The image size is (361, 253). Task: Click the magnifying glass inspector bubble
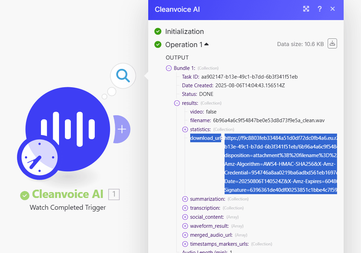(123, 76)
